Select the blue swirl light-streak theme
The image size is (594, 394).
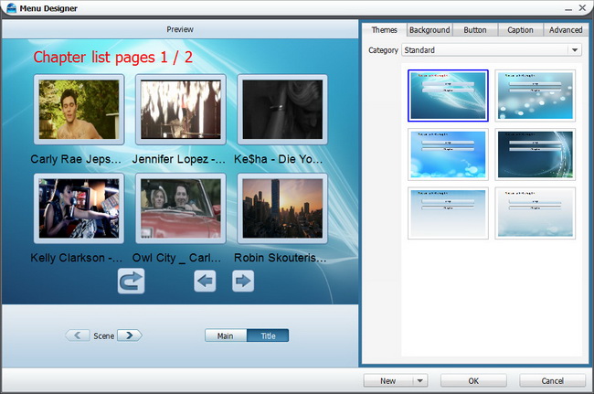448,95
